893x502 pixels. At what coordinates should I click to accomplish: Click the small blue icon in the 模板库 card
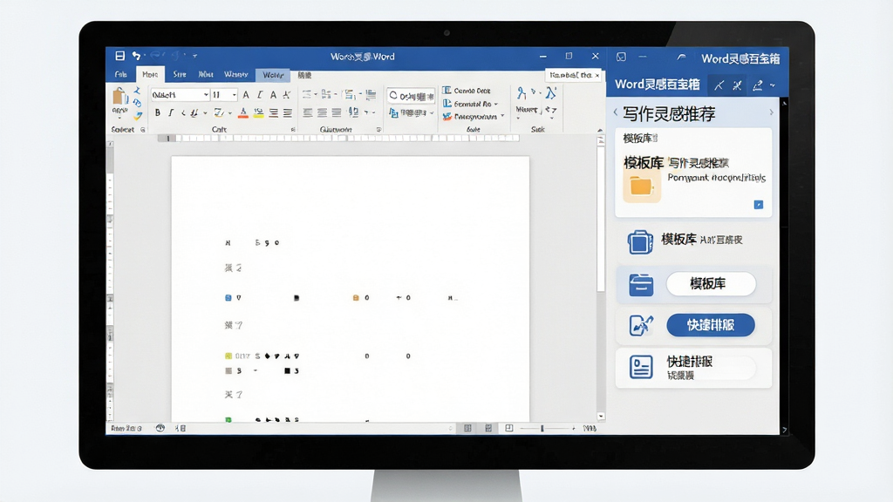click(x=759, y=204)
